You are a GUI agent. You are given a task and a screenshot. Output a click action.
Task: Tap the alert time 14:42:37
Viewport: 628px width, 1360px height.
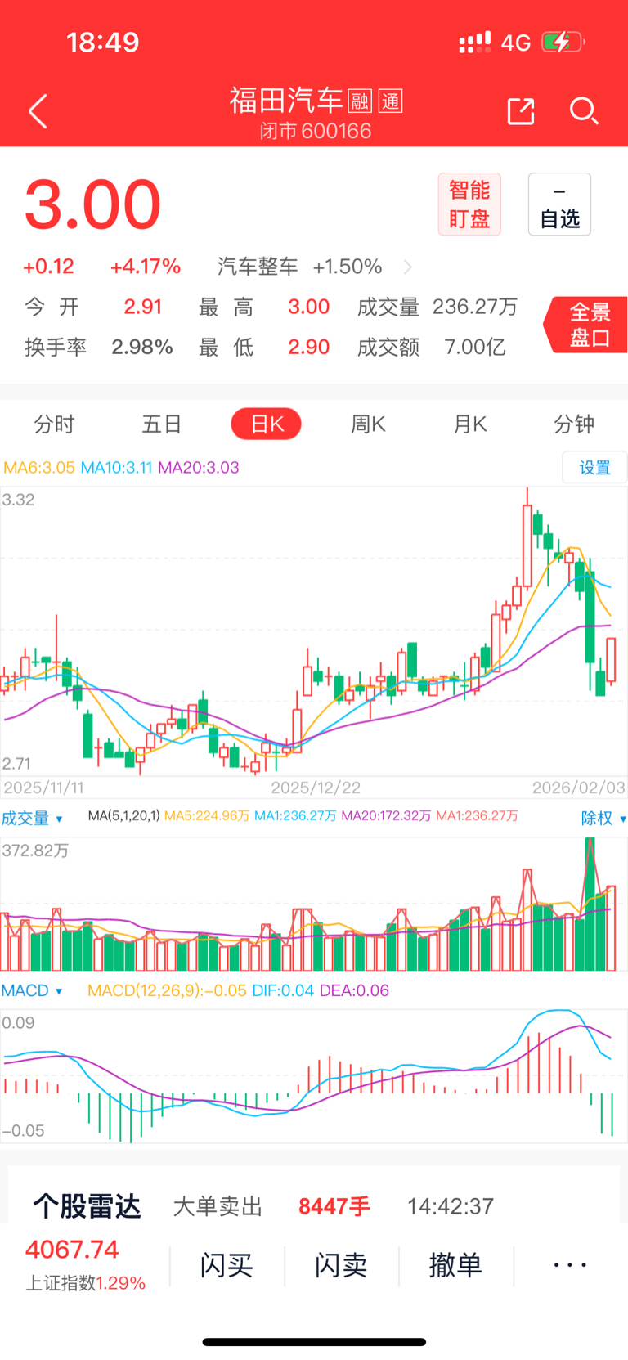(451, 1206)
